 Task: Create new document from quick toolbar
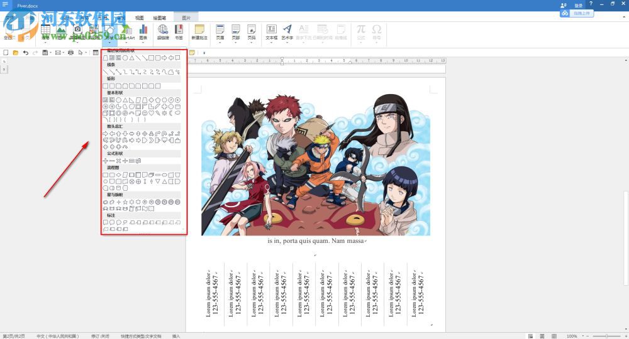click(6, 53)
